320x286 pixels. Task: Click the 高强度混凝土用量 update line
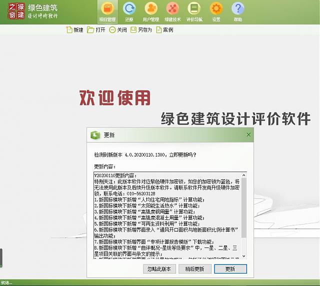149,217
